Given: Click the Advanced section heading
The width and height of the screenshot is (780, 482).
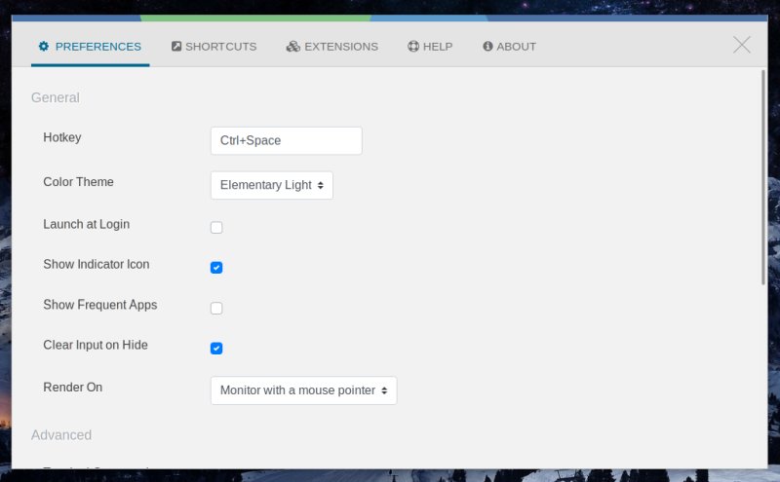Looking at the screenshot, I should 61,435.
